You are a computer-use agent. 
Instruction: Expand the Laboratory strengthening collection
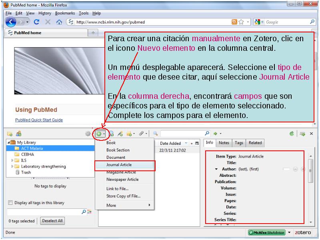[x=12, y=166]
